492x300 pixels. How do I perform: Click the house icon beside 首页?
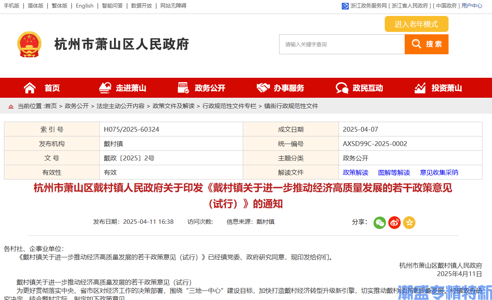coord(30,88)
